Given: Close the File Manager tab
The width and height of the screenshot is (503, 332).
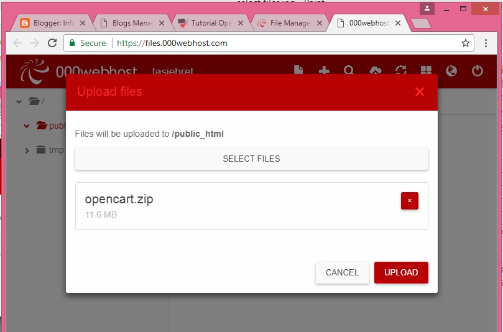Looking at the screenshot, I should coord(319,23).
